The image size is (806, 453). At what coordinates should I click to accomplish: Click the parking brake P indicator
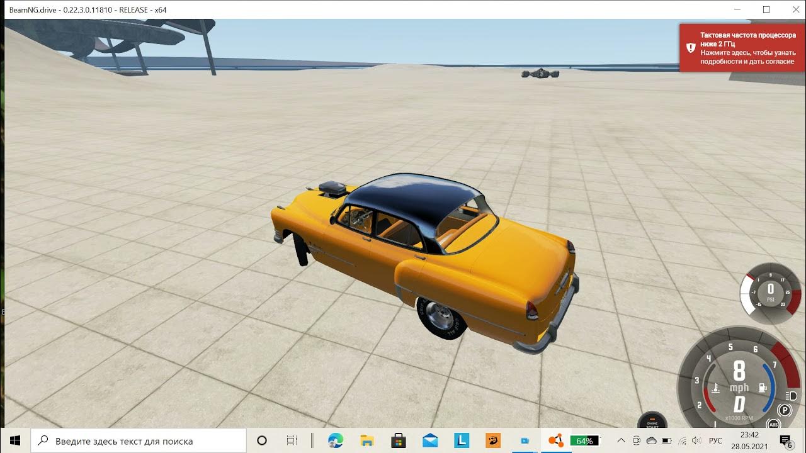coord(784,410)
